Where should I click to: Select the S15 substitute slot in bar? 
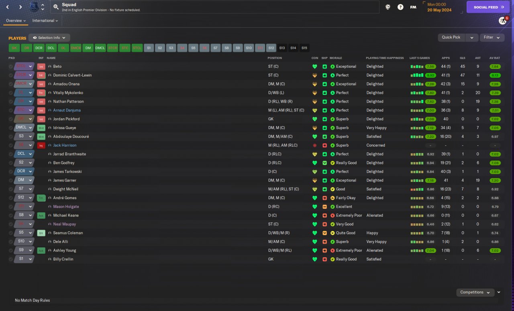click(x=304, y=48)
